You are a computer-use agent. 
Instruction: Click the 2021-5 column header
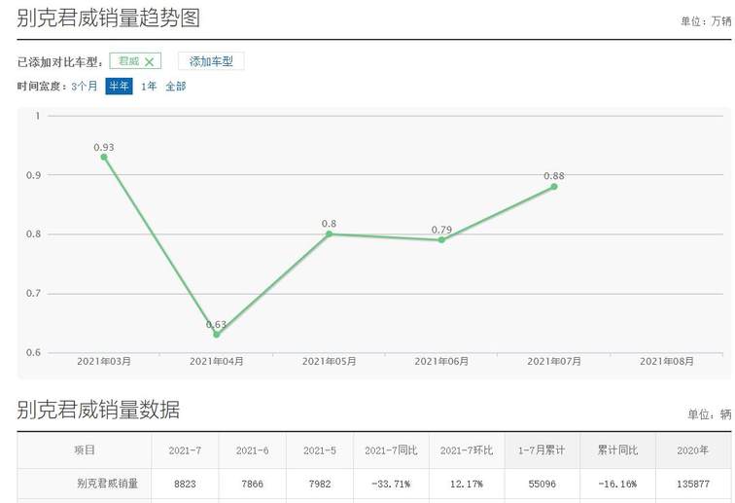(320, 450)
